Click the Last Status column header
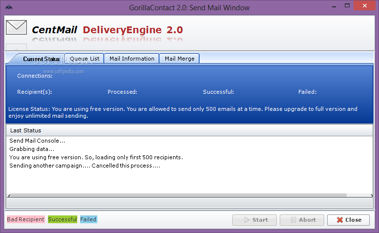Screen dimensions: 379x233 click(189, 130)
